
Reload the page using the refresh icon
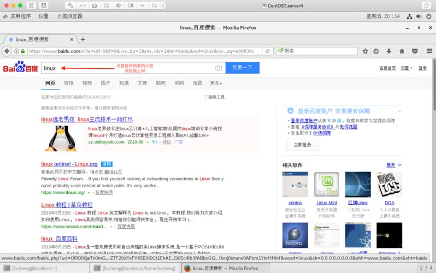point(268,51)
